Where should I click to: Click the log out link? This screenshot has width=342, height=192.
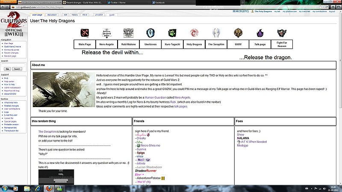[x=332, y=12]
